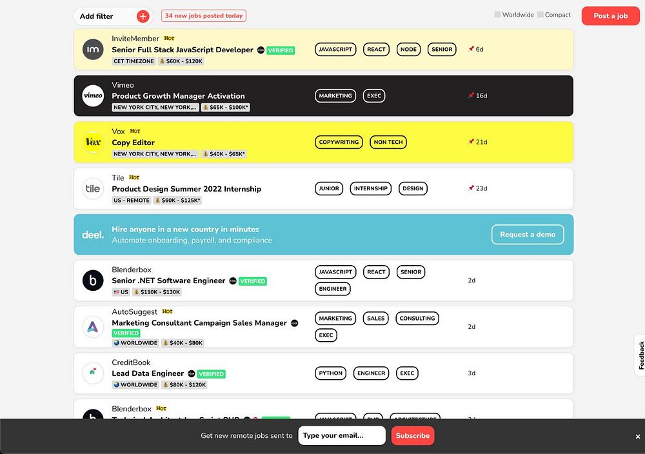This screenshot has width=645, height=454.
Task: Click the badge icon after Marketing Consultant Campaign Sales Manager
Action: point(295,323)
